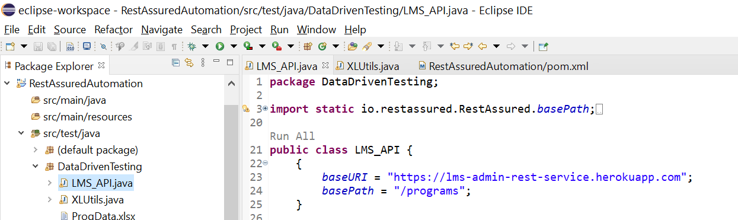Open the Project menu
This screenshot has width=738, height=220.
(246, 30)
